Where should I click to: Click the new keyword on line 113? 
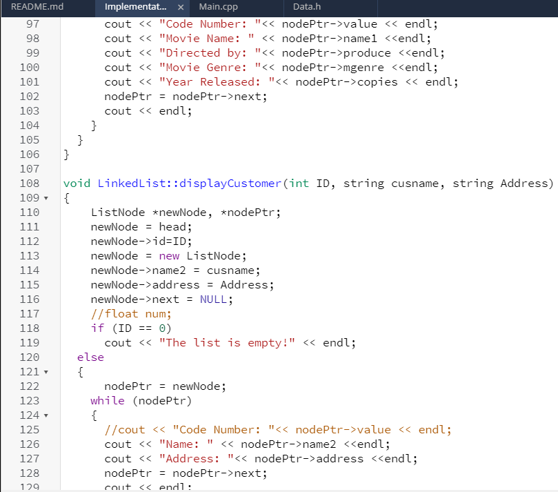click(170, 255)
